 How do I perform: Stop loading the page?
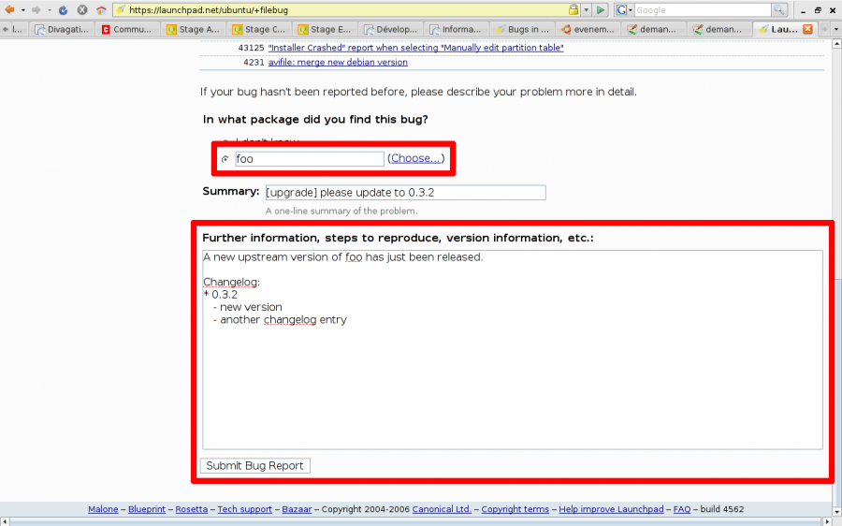coord(81,9)
